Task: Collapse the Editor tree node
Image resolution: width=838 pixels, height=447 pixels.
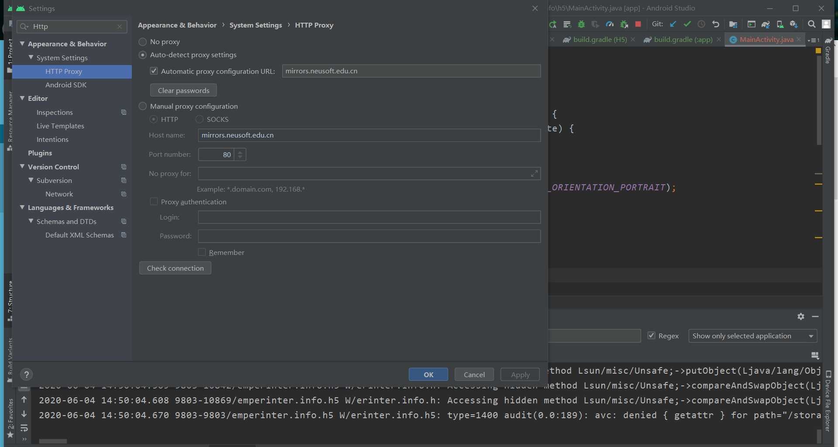Action: tap(22, 98)
